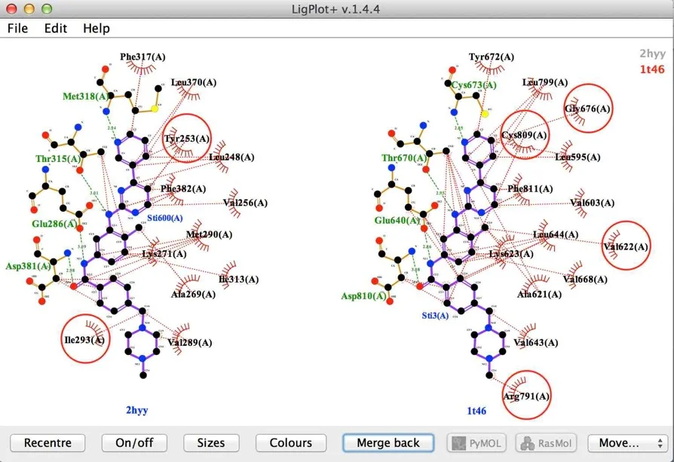The height and width of the screenshot is (462, 674).
Task: Select residue Glu286(A)
Action: click(x=54, y=224)
